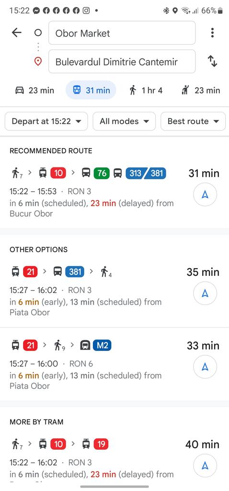Swap origin and destination with the arrows icon

coord(212,61)
